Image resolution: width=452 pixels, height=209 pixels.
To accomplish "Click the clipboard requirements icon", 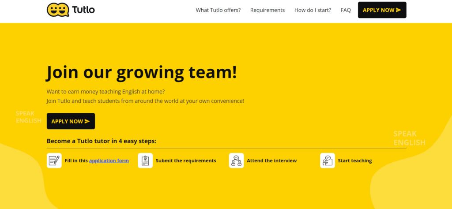I will click(145, 160).
